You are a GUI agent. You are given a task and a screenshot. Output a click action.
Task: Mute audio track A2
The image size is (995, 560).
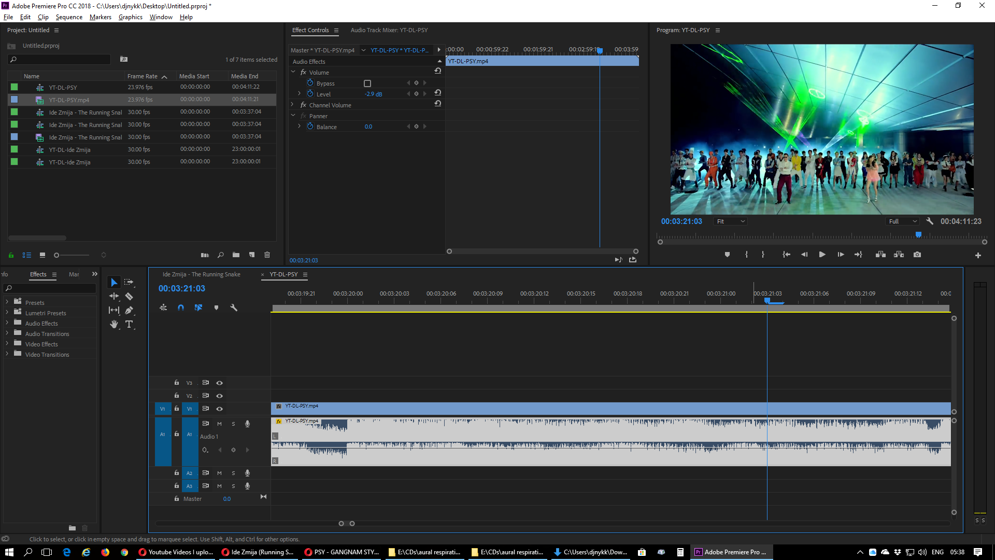pyautogui.click(x=219, y=473)
